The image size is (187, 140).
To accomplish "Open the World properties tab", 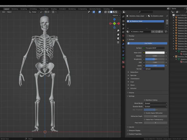I will click(123, 36).
